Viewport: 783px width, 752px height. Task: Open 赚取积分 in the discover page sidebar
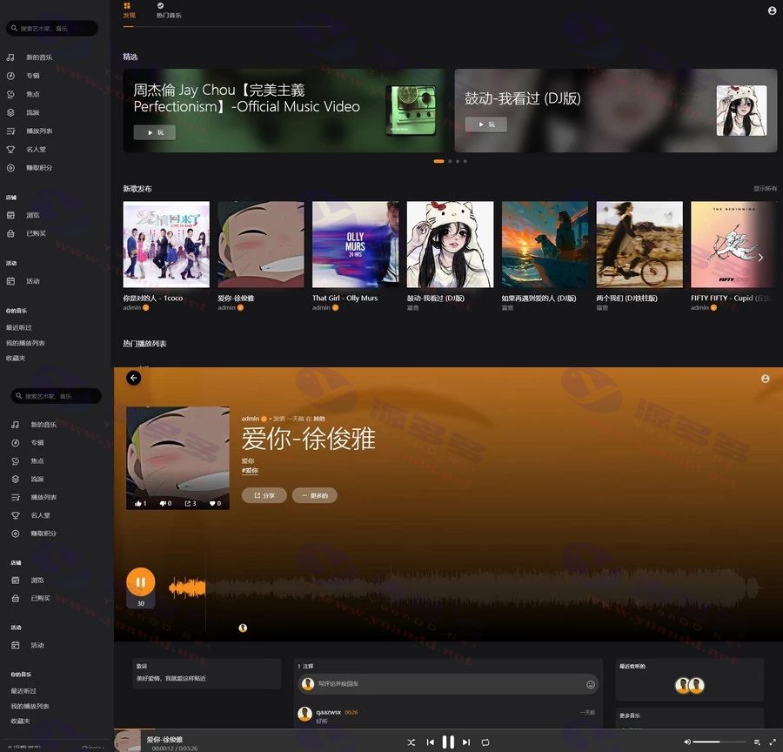30,168
